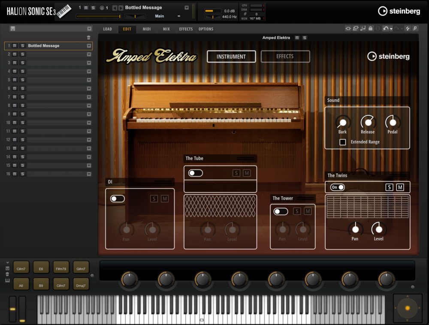
Task: Turn on the DI switch
Action: [118, 199]
